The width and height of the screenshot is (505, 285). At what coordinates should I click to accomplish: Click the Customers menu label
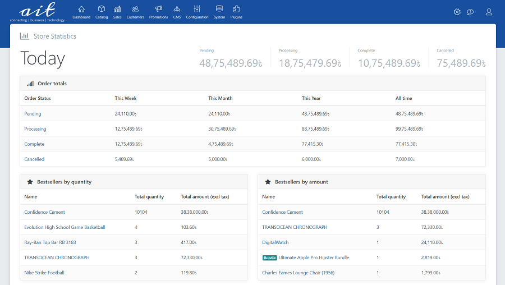coord(135,17)
